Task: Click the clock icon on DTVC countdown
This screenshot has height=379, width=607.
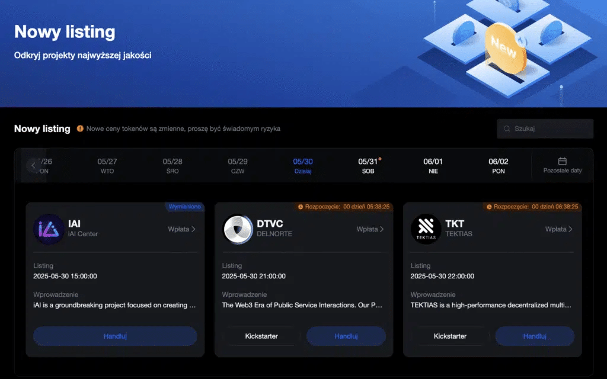Action: pos(301,207)
